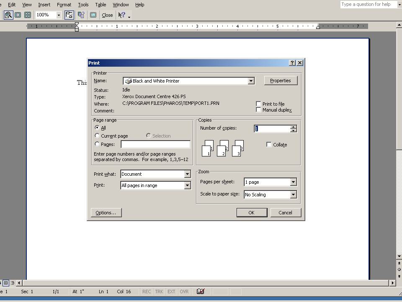This screenshot has height=302, width=402.
Task: Choose the Current page radio button
Action: (97, 135)
